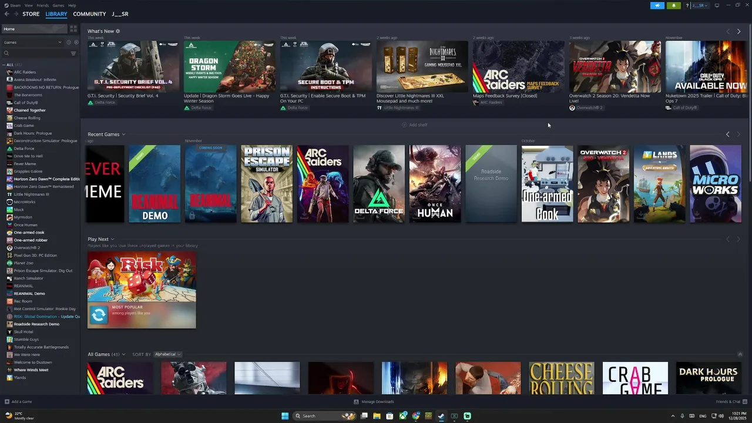This screenshot has width=752, height=423.
Task: Select Ylands in the game list
Action: 20,378
